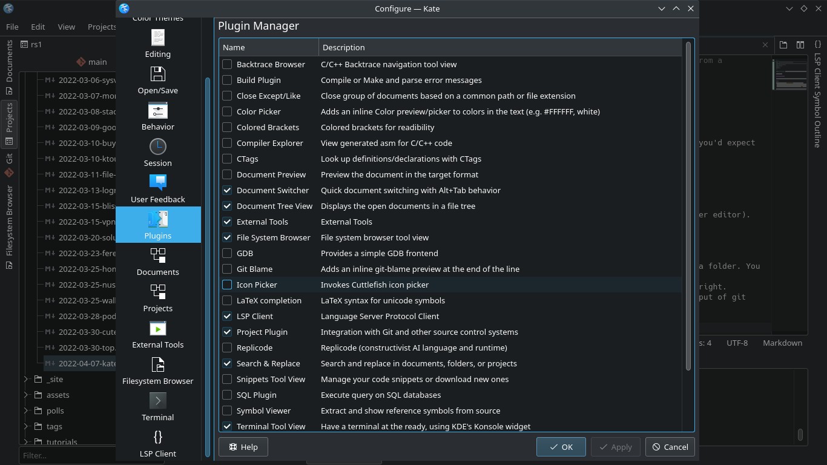Viewport: 827px width, 465px height.
Task: Enable the Colored Brackets plugin
Action: point(227,127)
